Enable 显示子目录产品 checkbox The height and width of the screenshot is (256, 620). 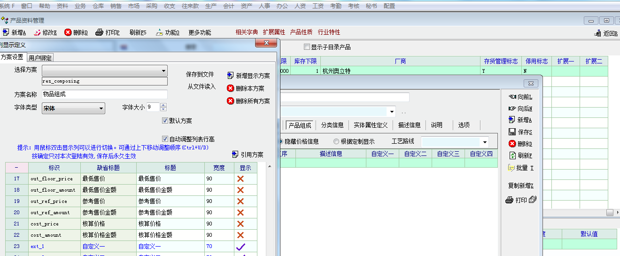click(x=307, y=47)
